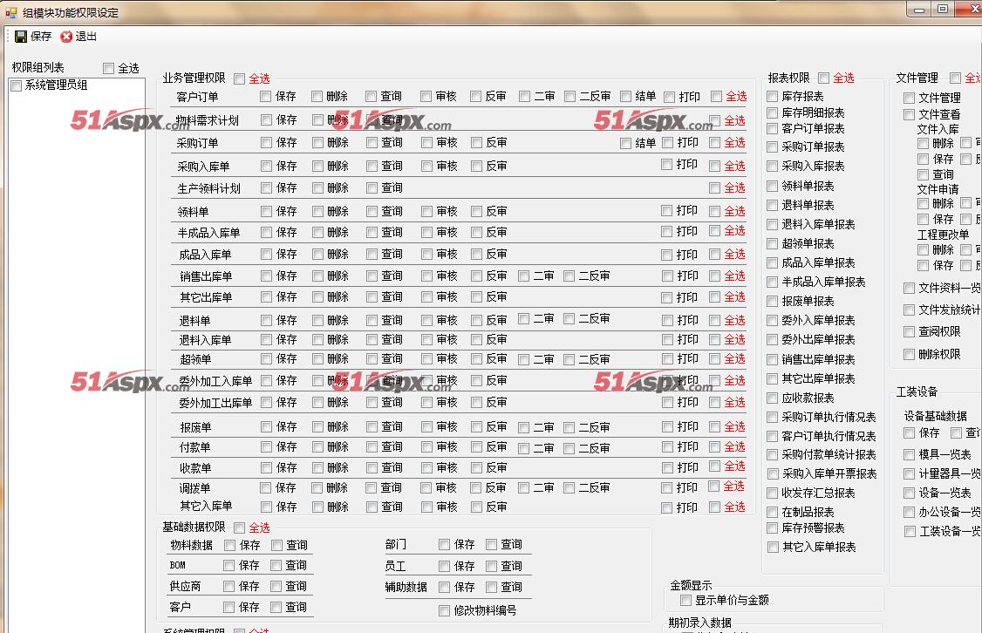Enable 结单 for 客户订单

[625, 97]
